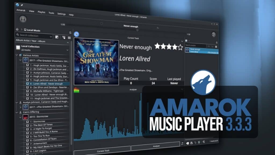Select track 3 - Austyn Johnson, Cameron Seely
Image resolution: width=275 pixels, height=155 pixels.
[x=47, y=73]
